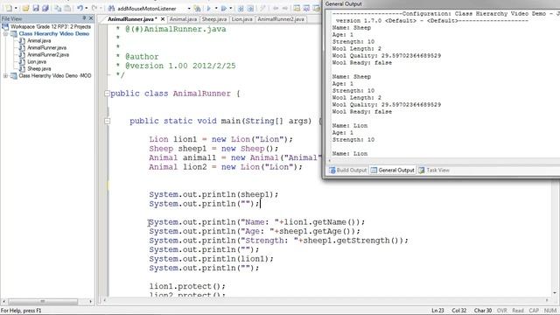Click the first window view icon on the right of the toolbar
560x315 pixels.
[297, 8]
